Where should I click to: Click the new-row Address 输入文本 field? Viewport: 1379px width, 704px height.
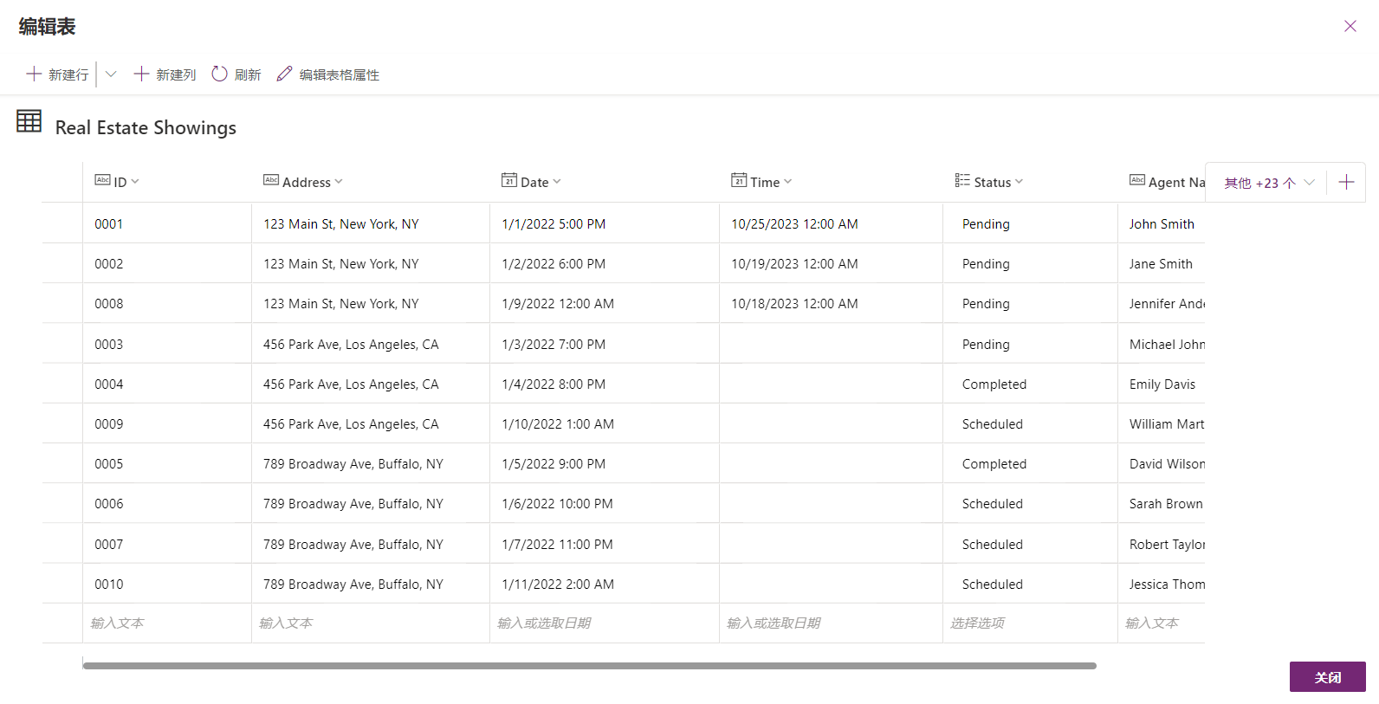pos(371,623)
